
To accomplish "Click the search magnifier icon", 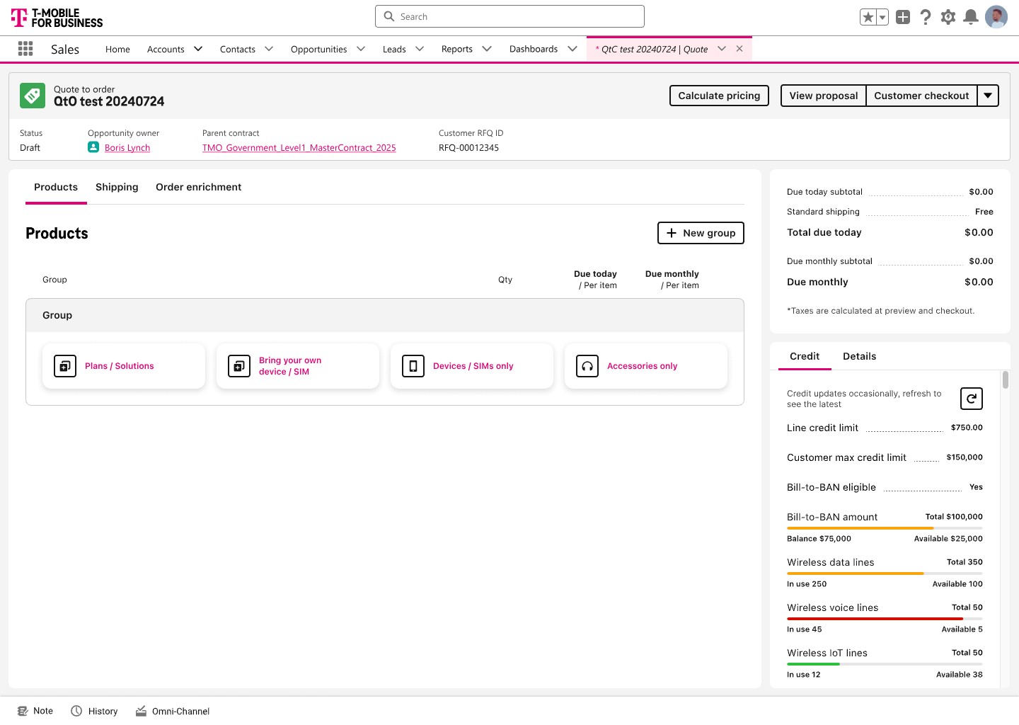I will coord(388,16).
